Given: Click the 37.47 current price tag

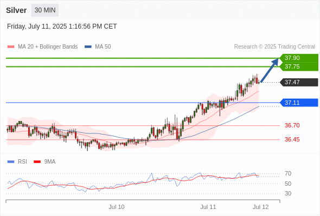Looking at the screenshot, I should (x=299, y=82).
